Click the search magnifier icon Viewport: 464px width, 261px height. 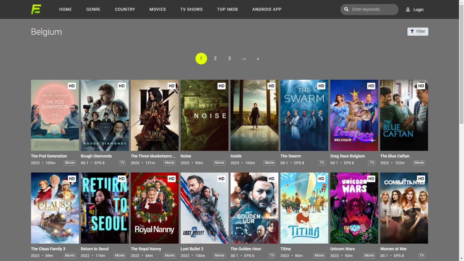pyautogui.click(x=346, y=9)
